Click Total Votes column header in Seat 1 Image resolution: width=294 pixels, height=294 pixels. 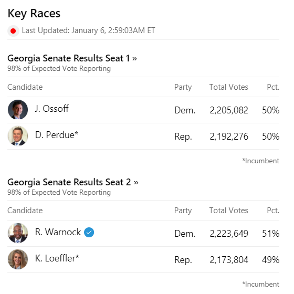click(x=229, y=87)
